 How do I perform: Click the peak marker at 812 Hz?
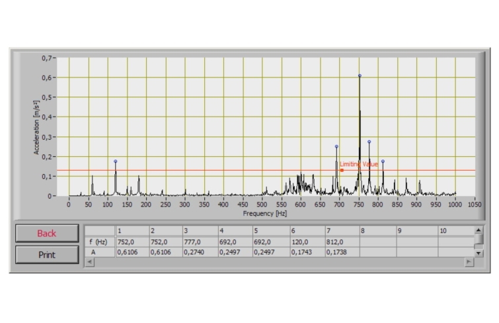tap(383, 161)
